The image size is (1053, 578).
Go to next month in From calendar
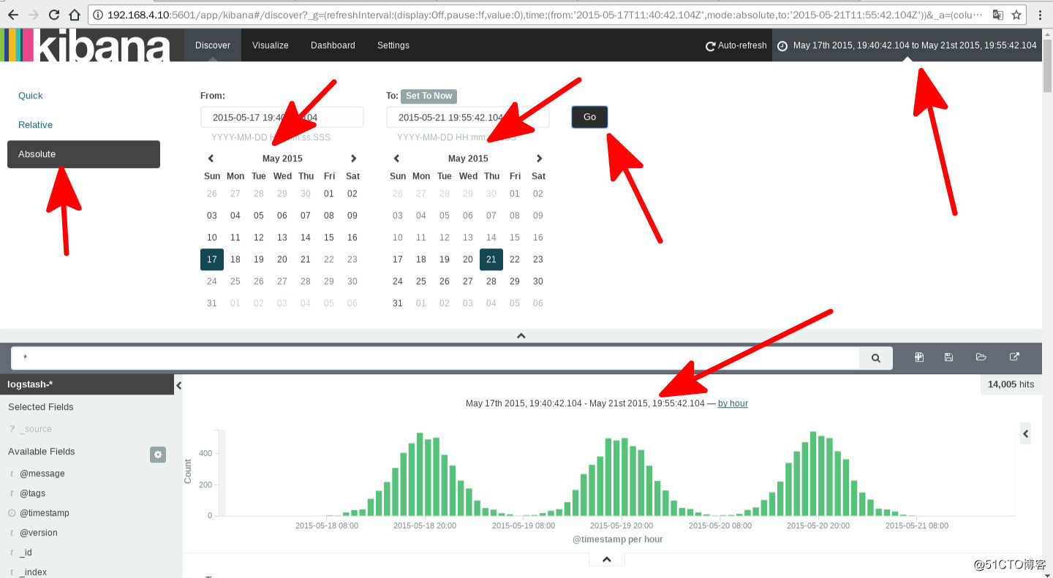[353, 159]
